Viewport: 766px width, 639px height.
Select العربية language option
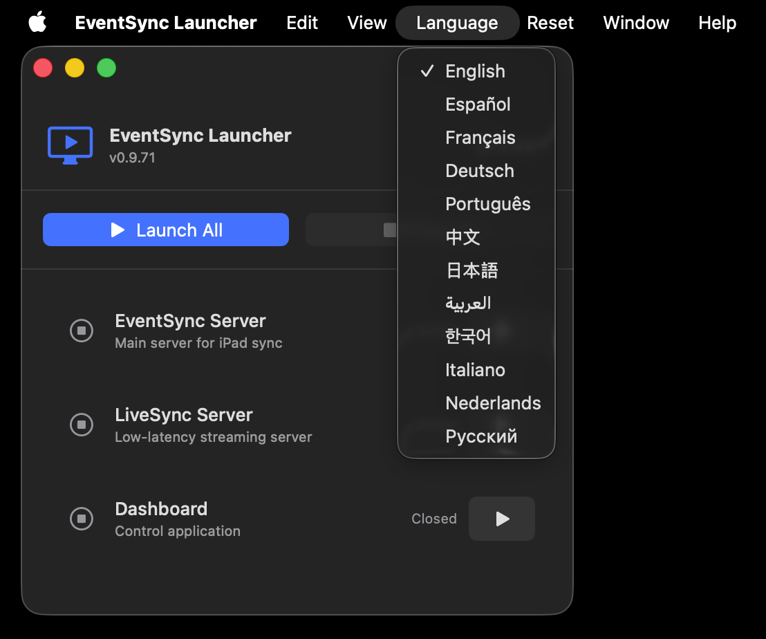click(x=476, y=304)
